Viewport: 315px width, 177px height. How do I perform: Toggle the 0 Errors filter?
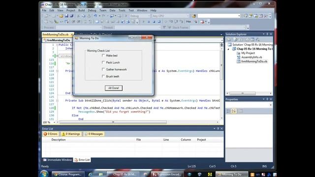coord(51,134)
